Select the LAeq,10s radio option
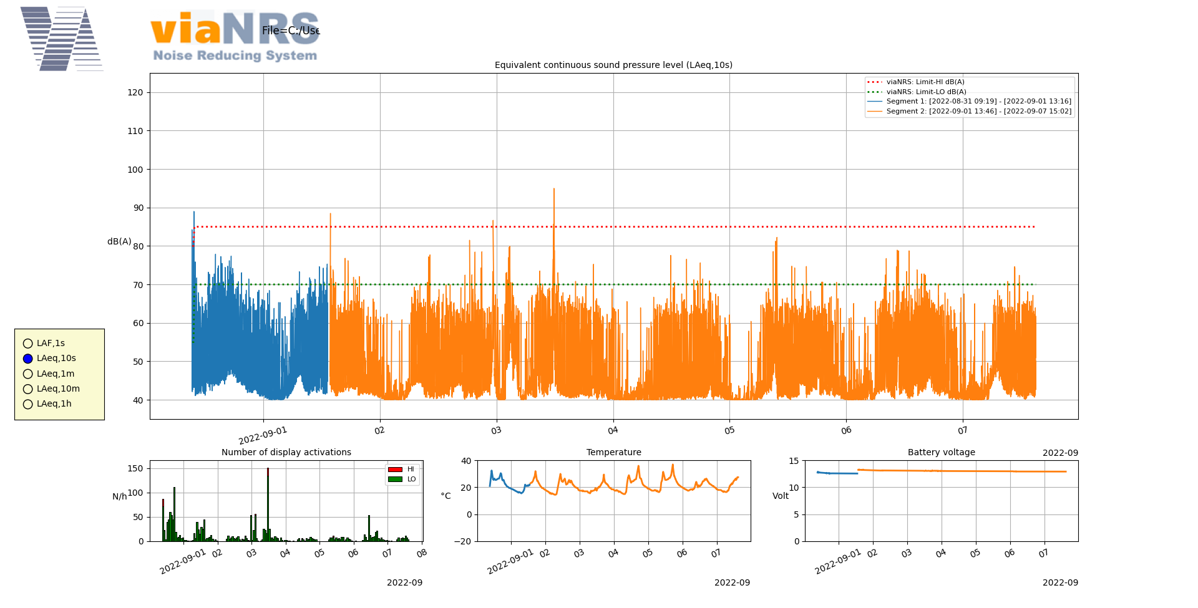The image size is (1198, 608). (x=28, y=359)
